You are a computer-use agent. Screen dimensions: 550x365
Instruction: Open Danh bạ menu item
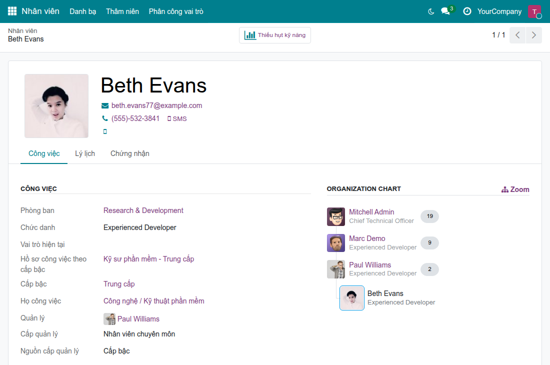[83, 11]
